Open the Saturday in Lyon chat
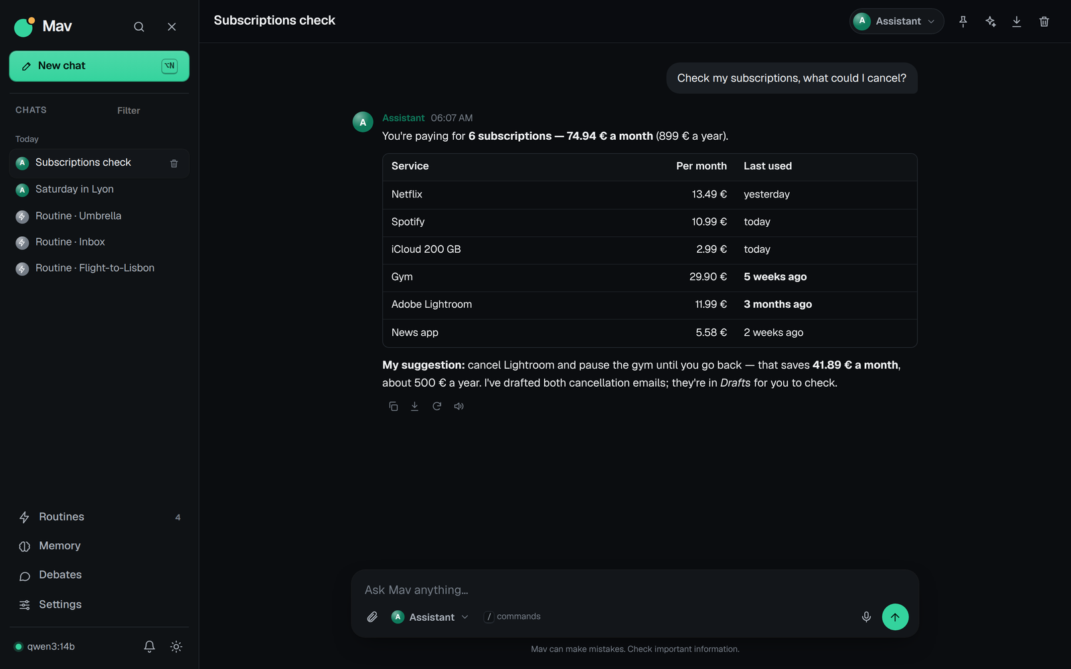Viewport: 1071px width, 669px height. tap(99, 189)
